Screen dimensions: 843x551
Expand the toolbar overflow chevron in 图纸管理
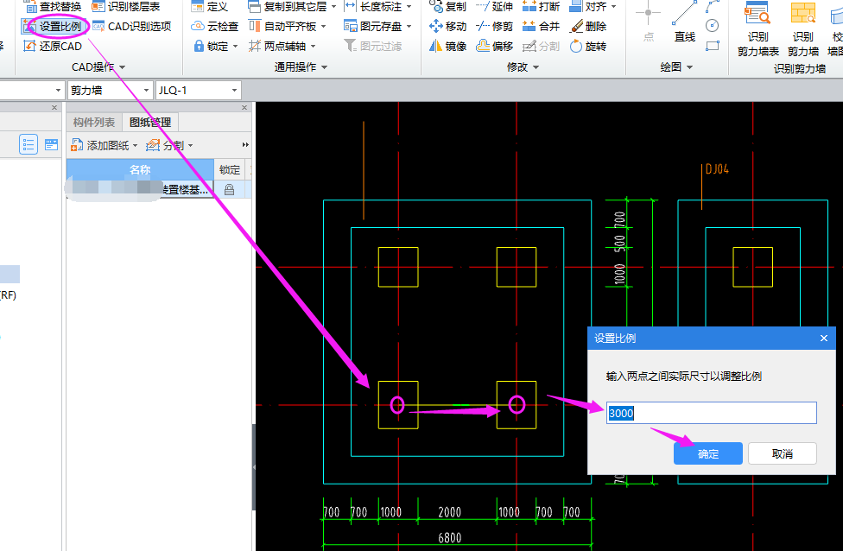click(x=245, y=145)
